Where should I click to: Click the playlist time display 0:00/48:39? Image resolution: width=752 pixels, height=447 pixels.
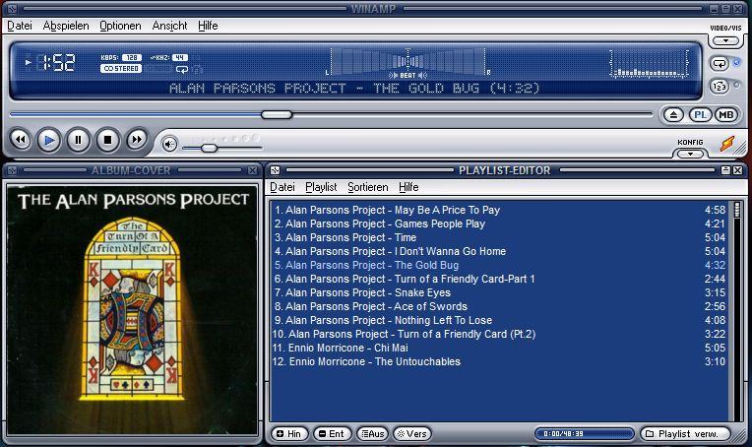pos(584,433)
